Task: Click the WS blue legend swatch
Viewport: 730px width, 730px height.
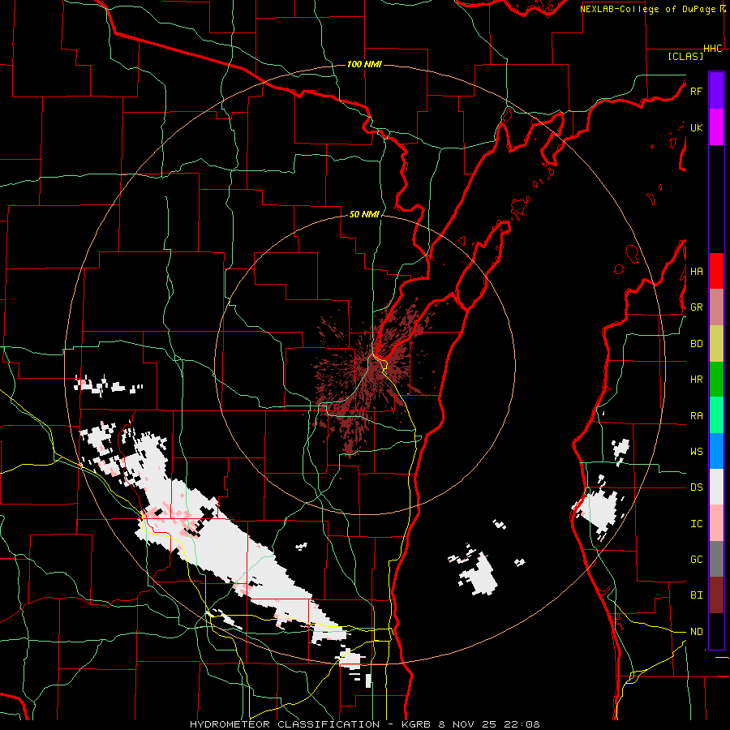Action: 716,451
